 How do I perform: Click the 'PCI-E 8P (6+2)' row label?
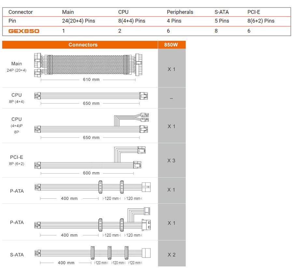[17, 160]
